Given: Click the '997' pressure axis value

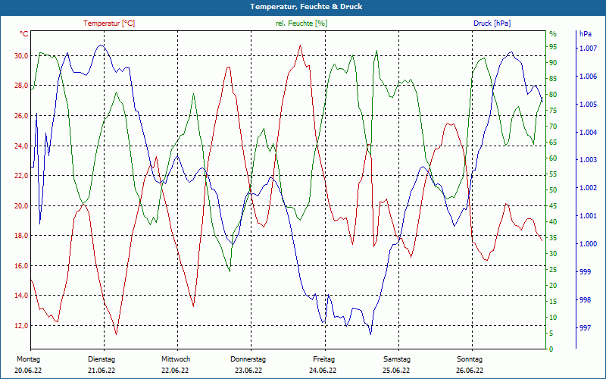Looking at the screenshot, I should click(585, 328).
